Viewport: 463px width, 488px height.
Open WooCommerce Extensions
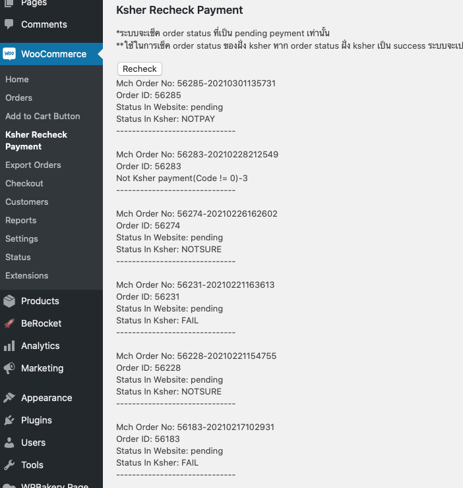tap(27, 275)
